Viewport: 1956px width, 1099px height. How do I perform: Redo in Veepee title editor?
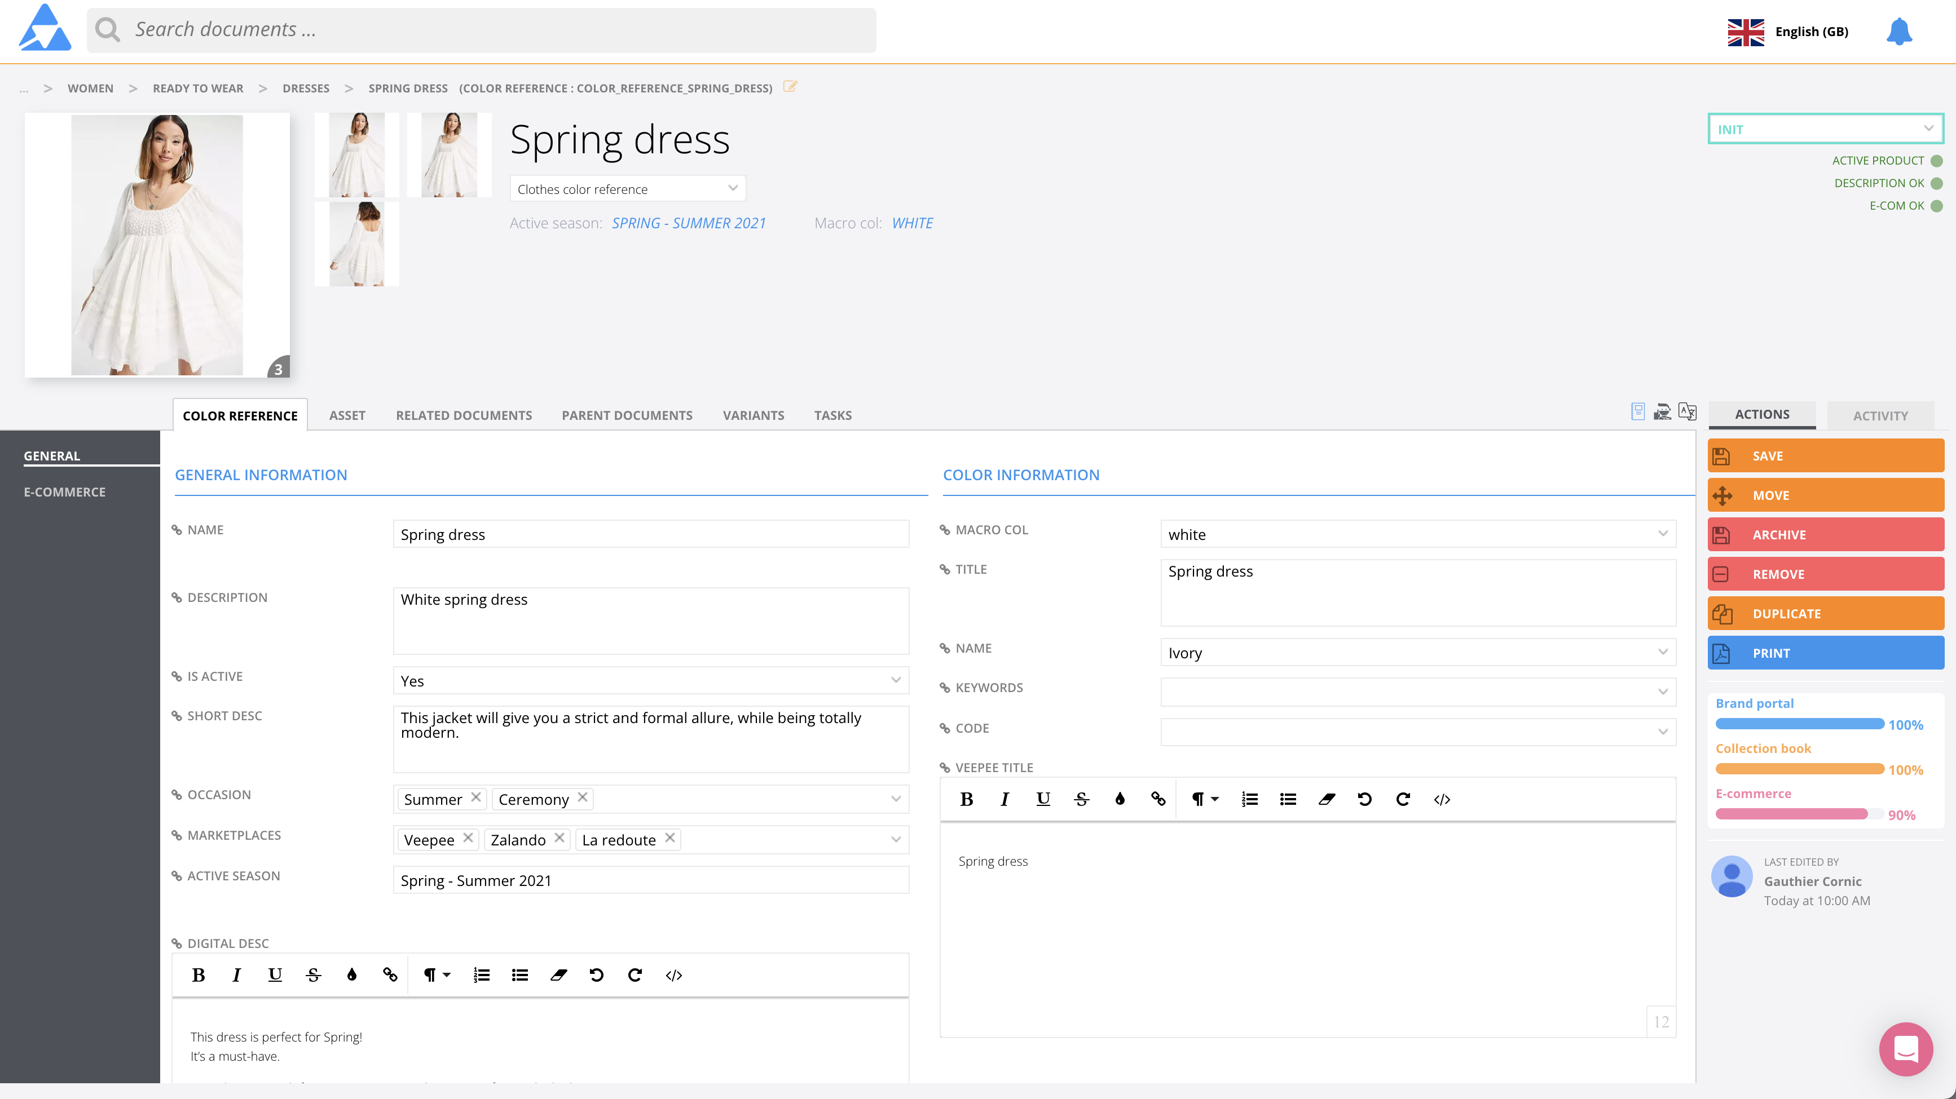click(1403, 799)
